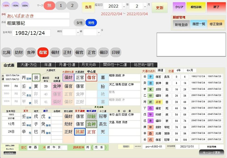Click 新規登録 in history management
The height and width of the screenshot is (158, 227).
point(181,25)
